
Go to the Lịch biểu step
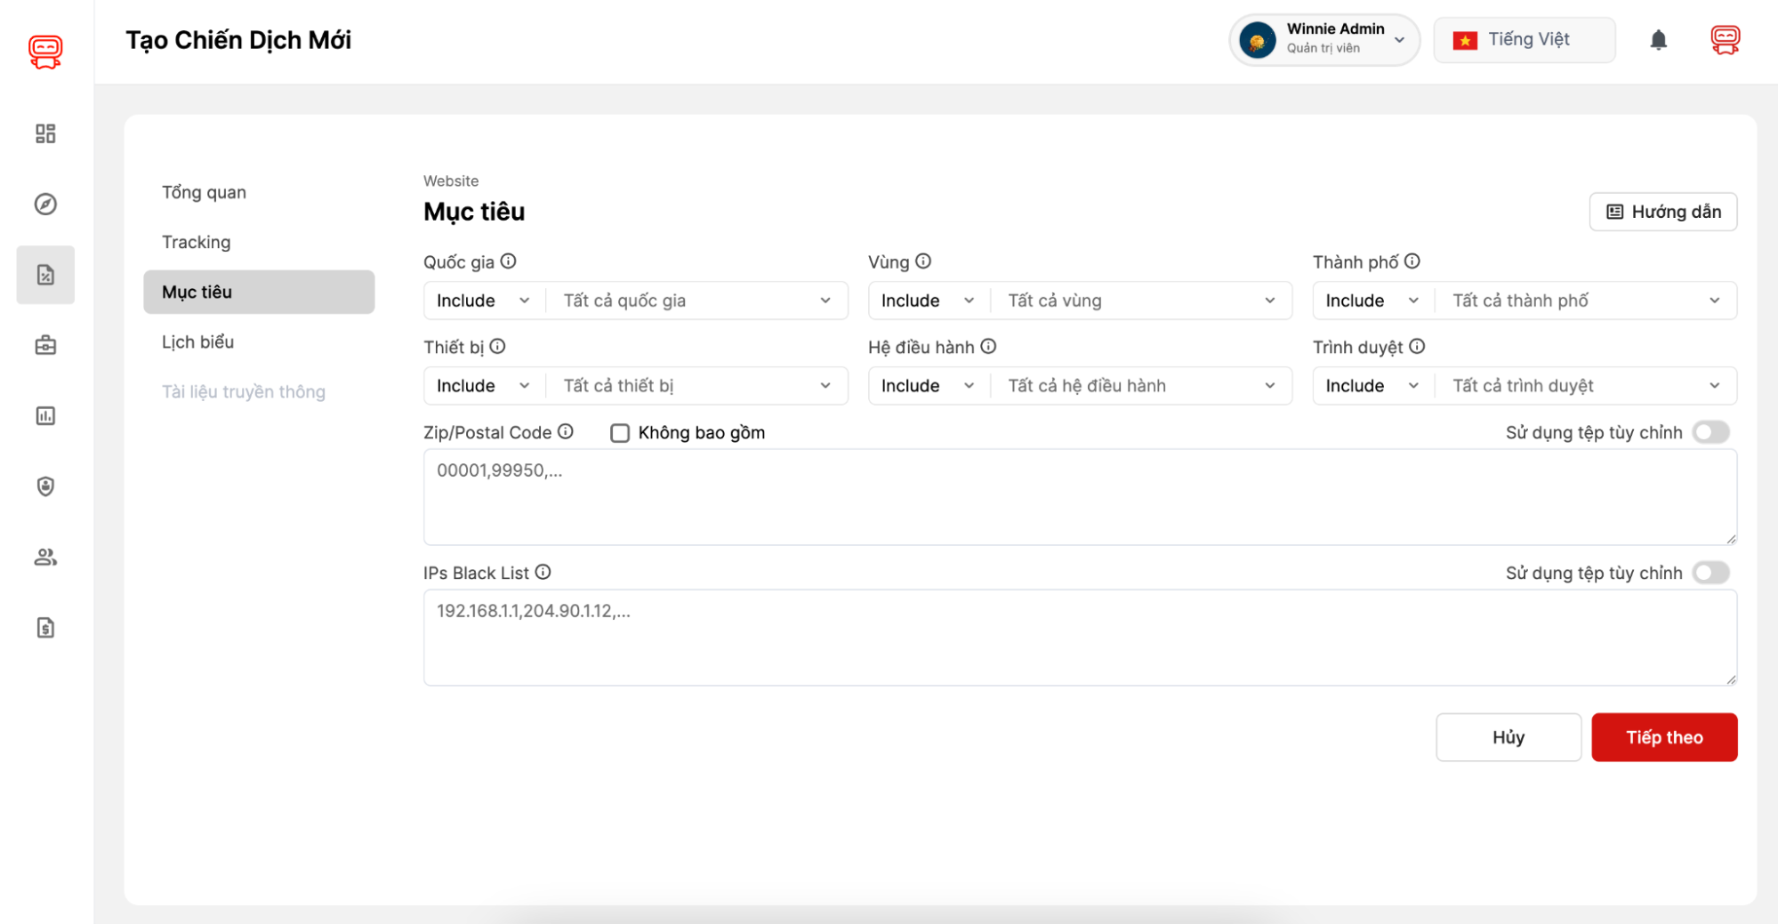197,341
